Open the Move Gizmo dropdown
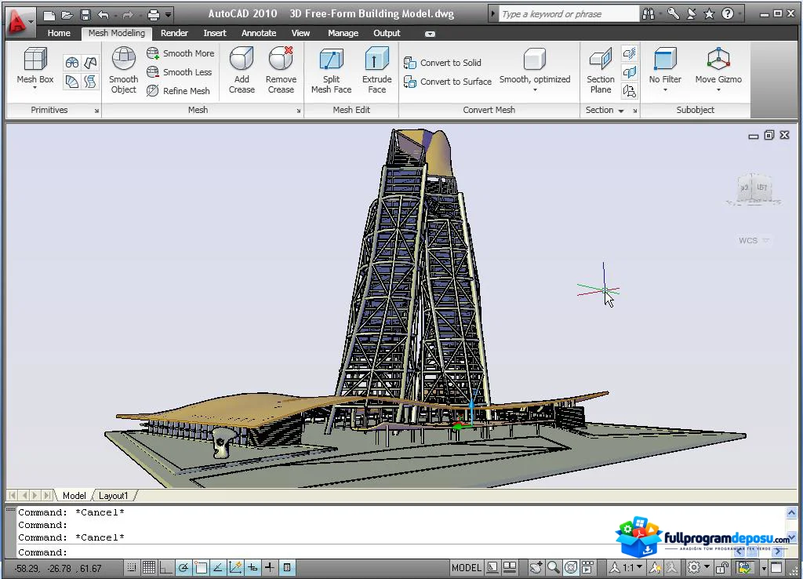Viewport: 803px width, 579px height. (x=718, y=89)
